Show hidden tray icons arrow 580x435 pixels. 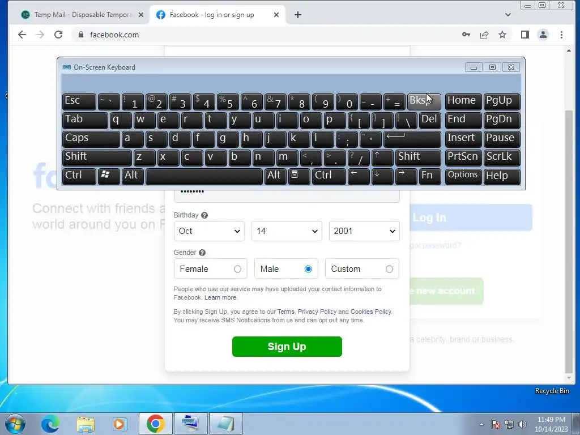(481, 424)
